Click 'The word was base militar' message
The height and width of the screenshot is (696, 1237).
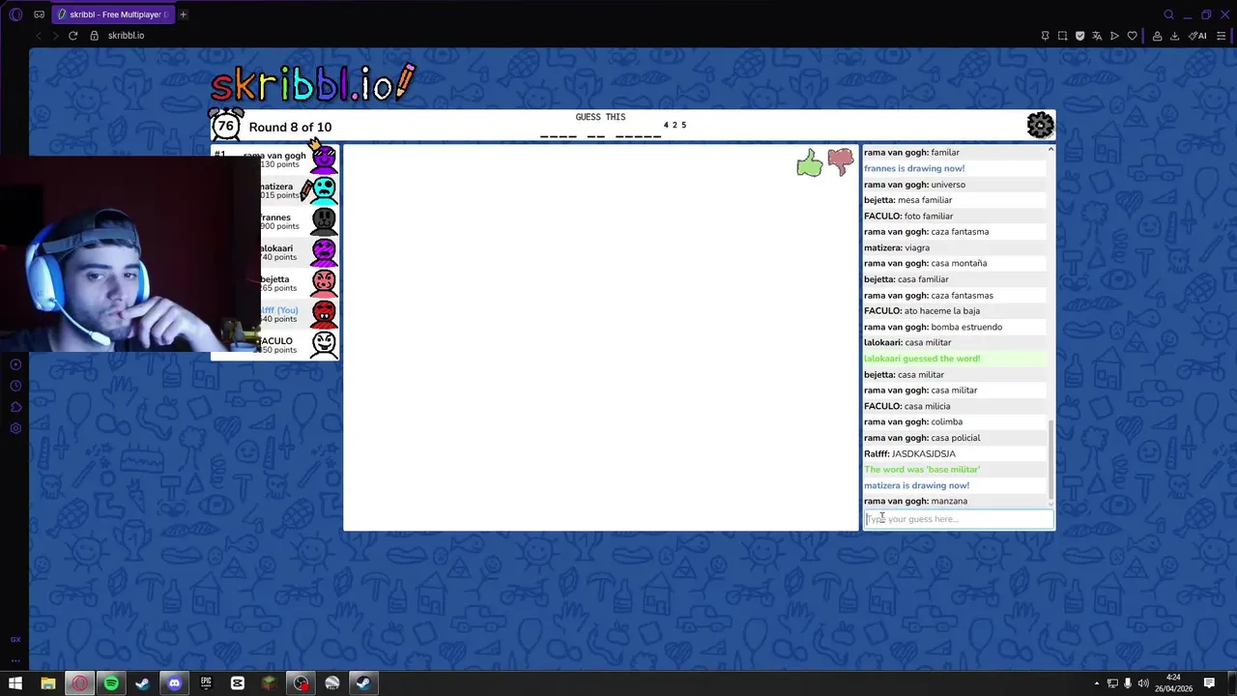pyautogui.click(x=922, y=470)
